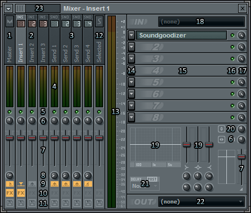Select the SND 4 track number display

click(x=88, y=23)
